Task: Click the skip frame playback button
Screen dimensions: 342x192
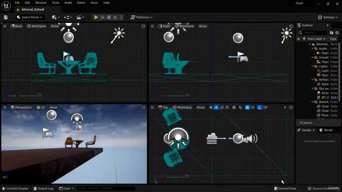Action: (x=103, y=17)
